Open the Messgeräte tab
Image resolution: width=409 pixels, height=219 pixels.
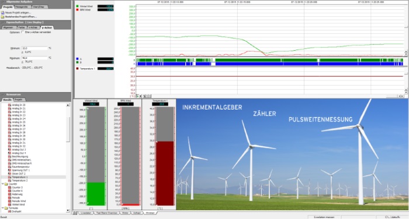22,7
